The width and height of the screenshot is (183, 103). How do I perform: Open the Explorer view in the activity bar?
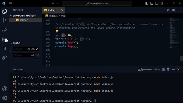(x=5, y=11)
